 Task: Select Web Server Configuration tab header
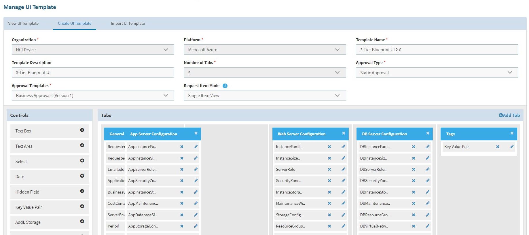(x=302, y=134)
